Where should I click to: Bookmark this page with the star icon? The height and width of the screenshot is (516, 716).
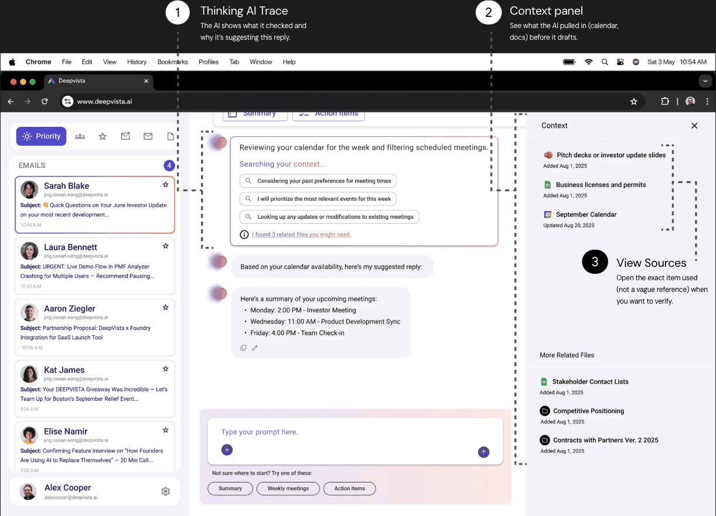(x=633, y=101)
